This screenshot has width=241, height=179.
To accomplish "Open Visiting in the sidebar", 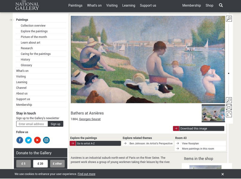I will [x=21, y=77].
